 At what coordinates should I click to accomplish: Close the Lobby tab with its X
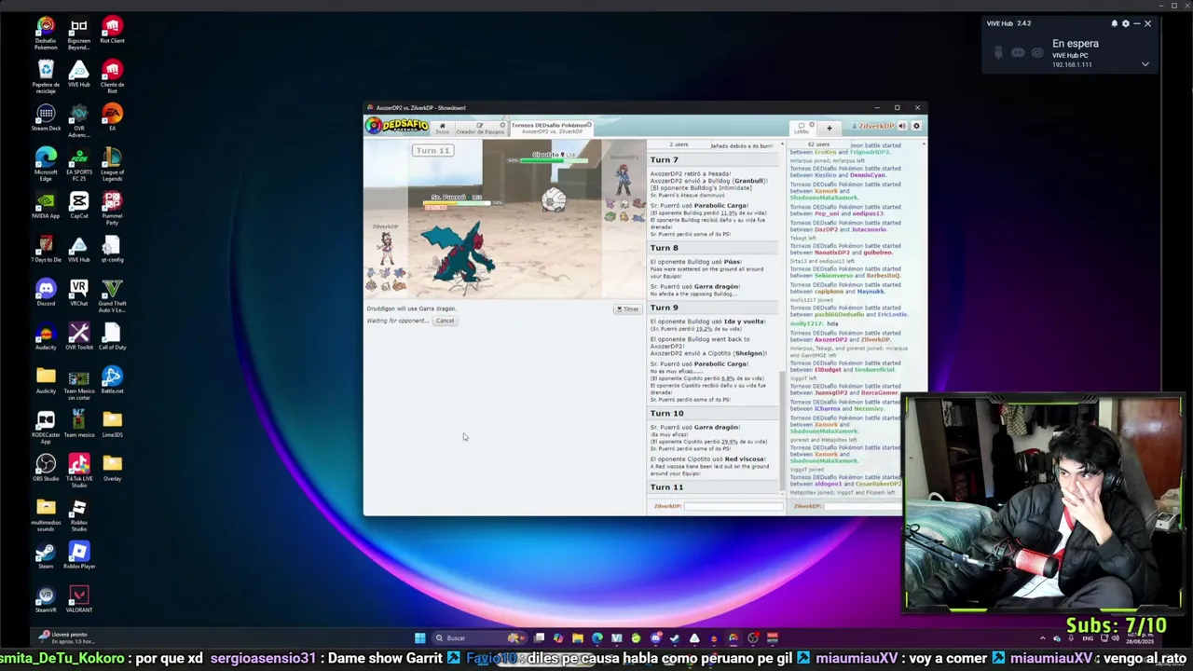tap(812, 124)
